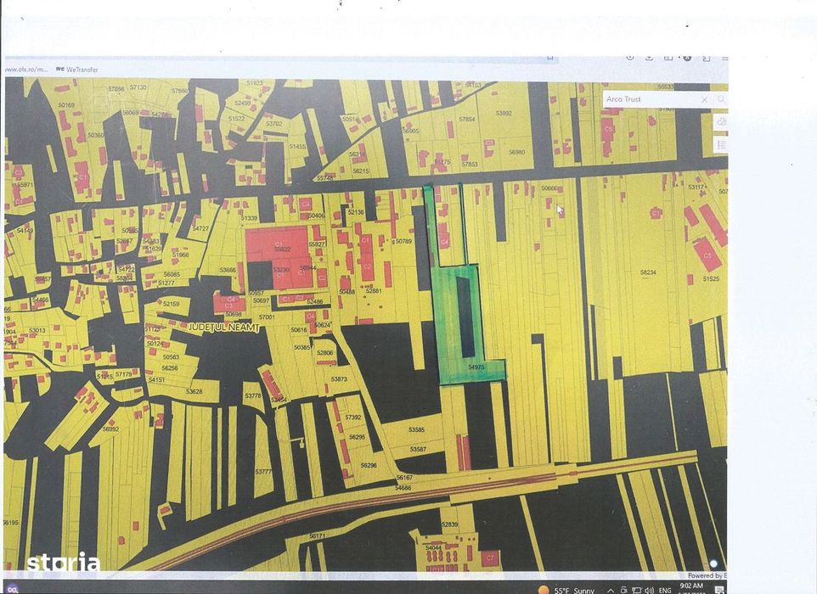Open the WeTransfer bookmark
817x594 pixels.
click(77, 70)
